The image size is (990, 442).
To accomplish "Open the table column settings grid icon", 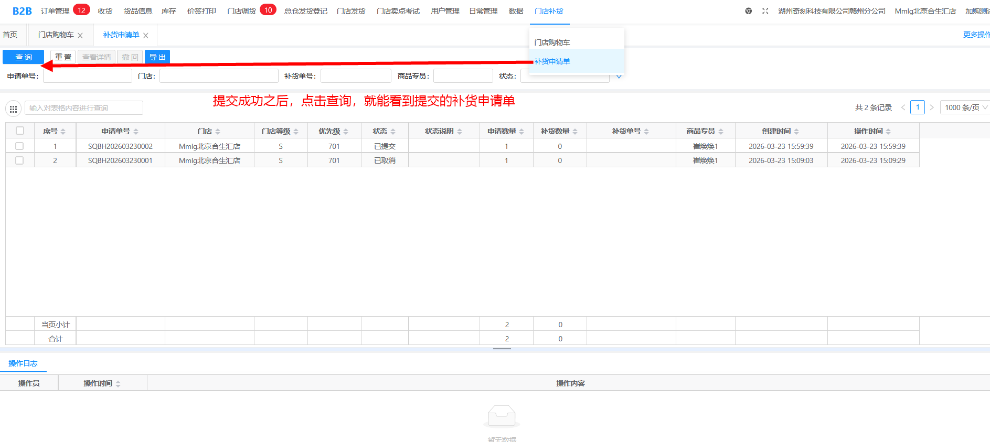I will [x=13, y=109].
